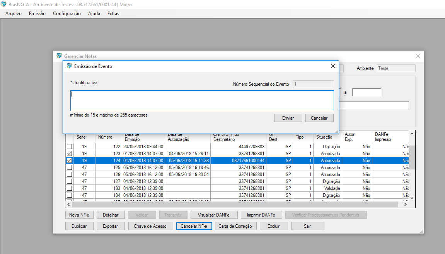
Task: Click the Nova NF-e button
Action: (79, 215)
